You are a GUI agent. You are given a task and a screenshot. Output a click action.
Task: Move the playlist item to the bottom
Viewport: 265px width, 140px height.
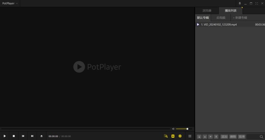click(x=216, y=137)
